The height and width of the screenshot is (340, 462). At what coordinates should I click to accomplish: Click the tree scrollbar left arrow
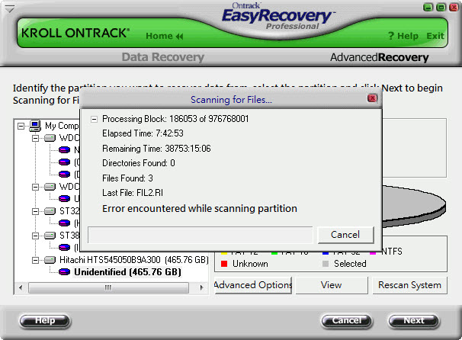pos(21,287)
